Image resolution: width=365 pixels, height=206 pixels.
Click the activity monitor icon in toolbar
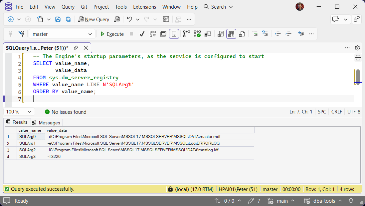click(x=166, y=20)
